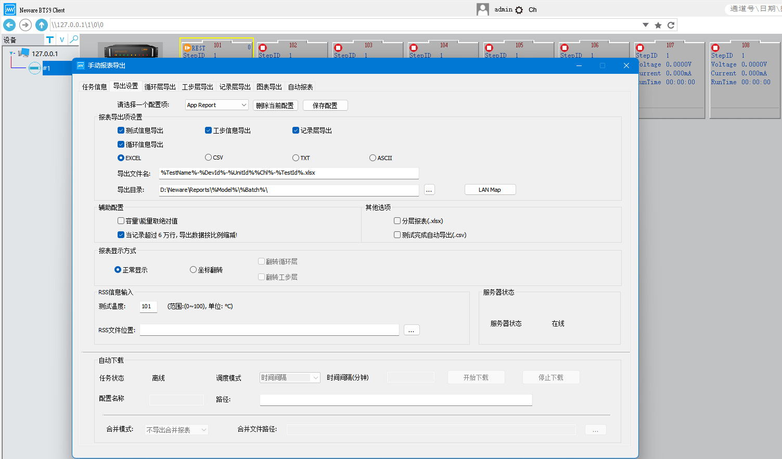Open address history dropdown arrow
782x459 pixels.
click(x=646, y=25)
